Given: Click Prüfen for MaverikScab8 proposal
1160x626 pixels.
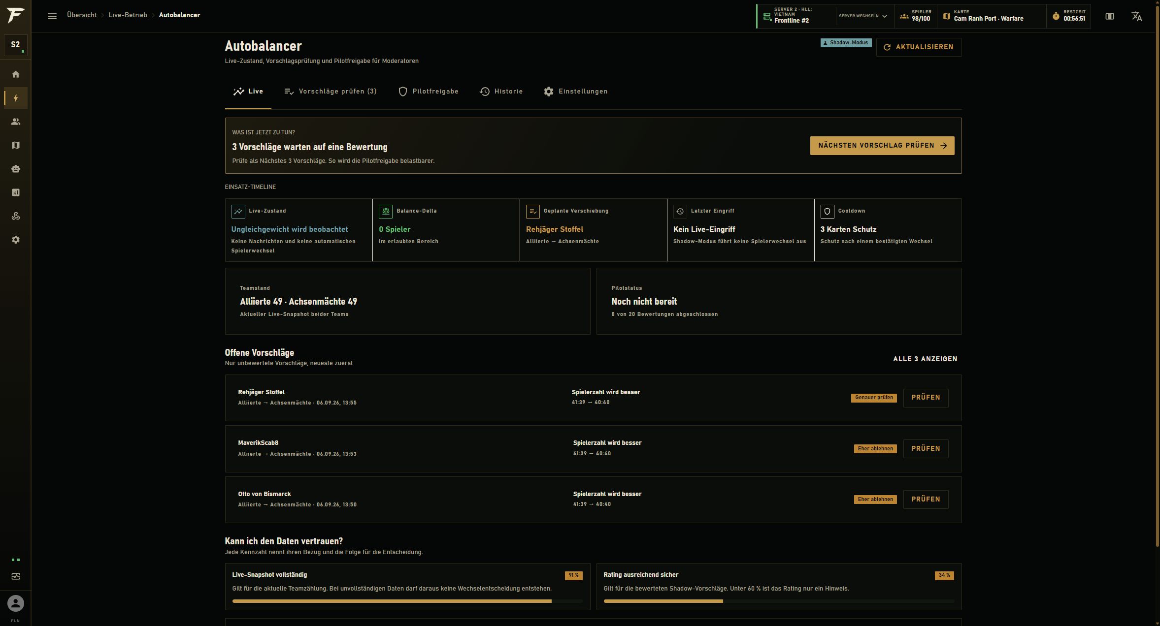Looking at the screenshot, I should tap(926, 449).
